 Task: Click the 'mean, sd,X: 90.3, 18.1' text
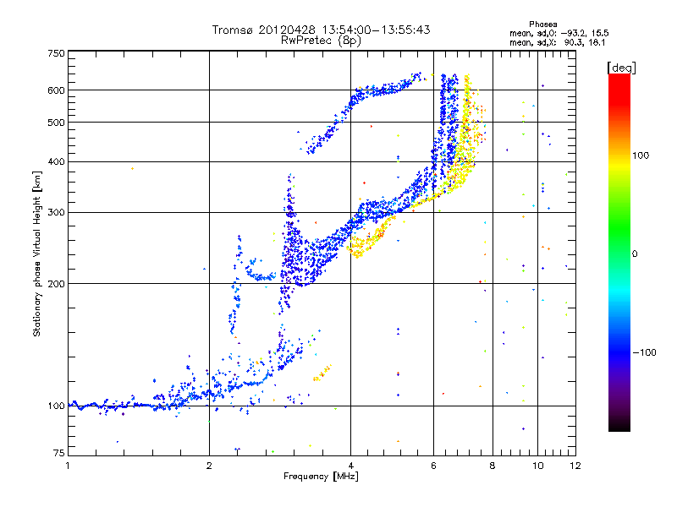pyautogui.click(x=557, y=42)
